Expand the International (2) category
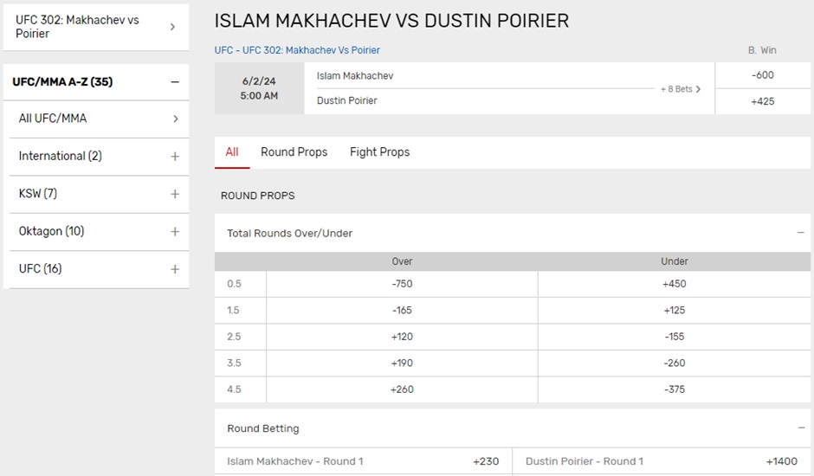This screenshot has width=814, height=476. pyautogui.click(x=174, y=157)
